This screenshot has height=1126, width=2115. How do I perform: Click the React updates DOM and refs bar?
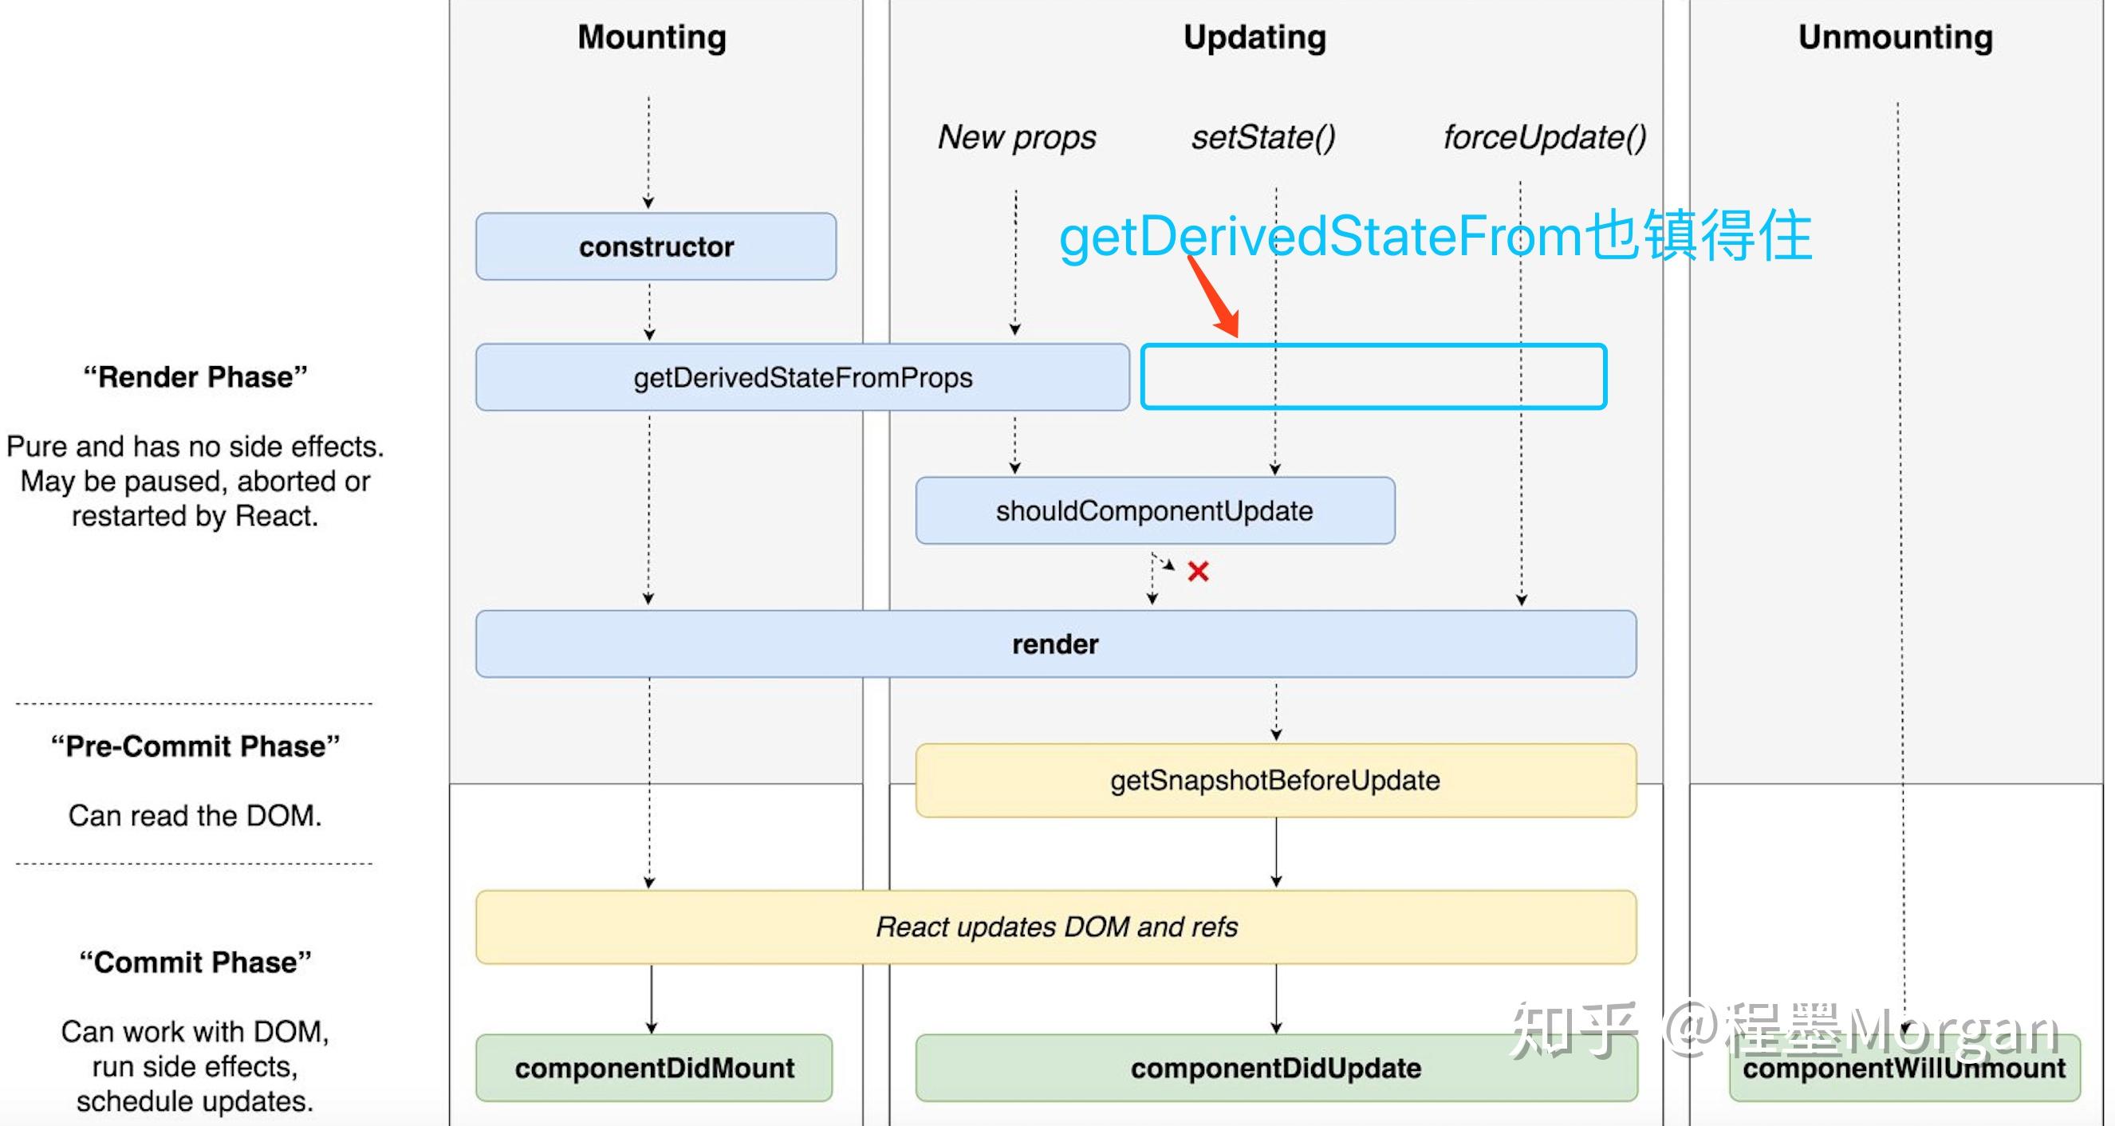(x=1057, y=927)
